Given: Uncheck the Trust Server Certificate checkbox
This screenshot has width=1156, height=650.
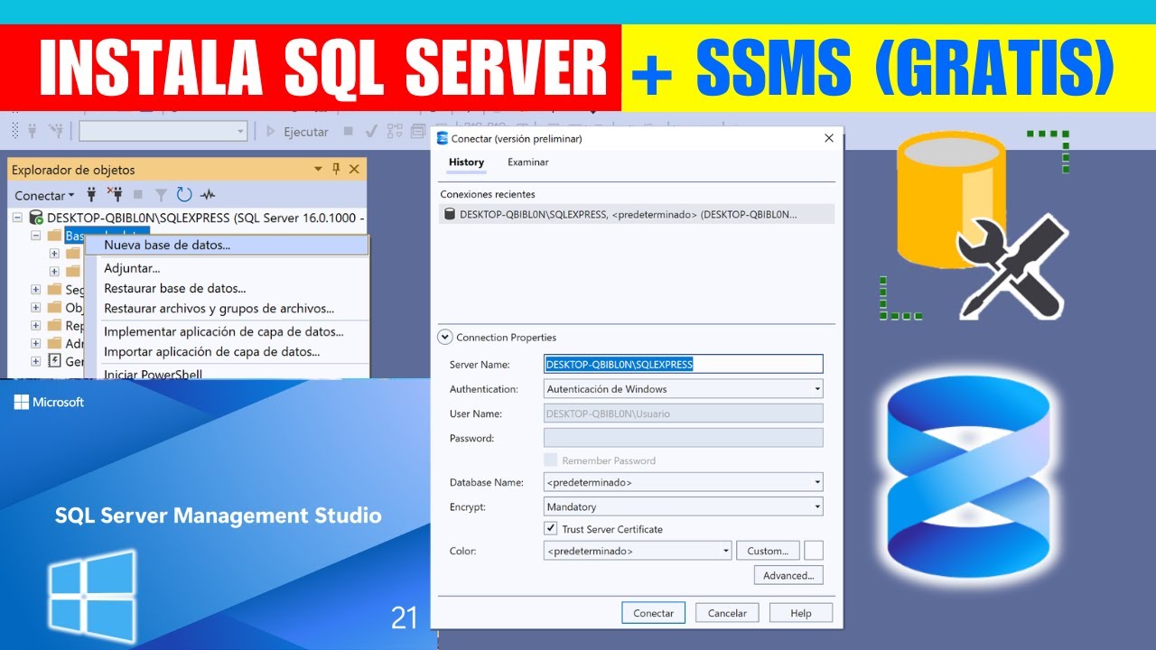Looking at the screenshot, I should pos(550,528).
